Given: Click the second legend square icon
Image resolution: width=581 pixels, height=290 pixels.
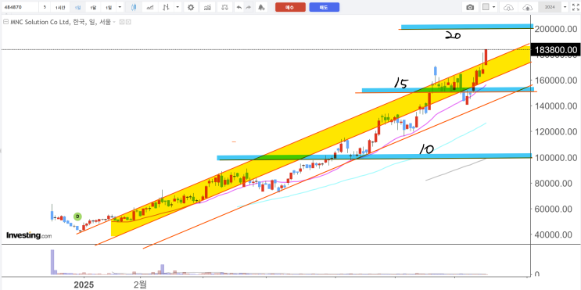Looking at the screenshot, I should coord(128,22).
